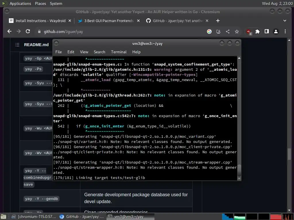Click the blue system monitor graph
The width and height of the screenshot is (294, 220).
[228, 217]
